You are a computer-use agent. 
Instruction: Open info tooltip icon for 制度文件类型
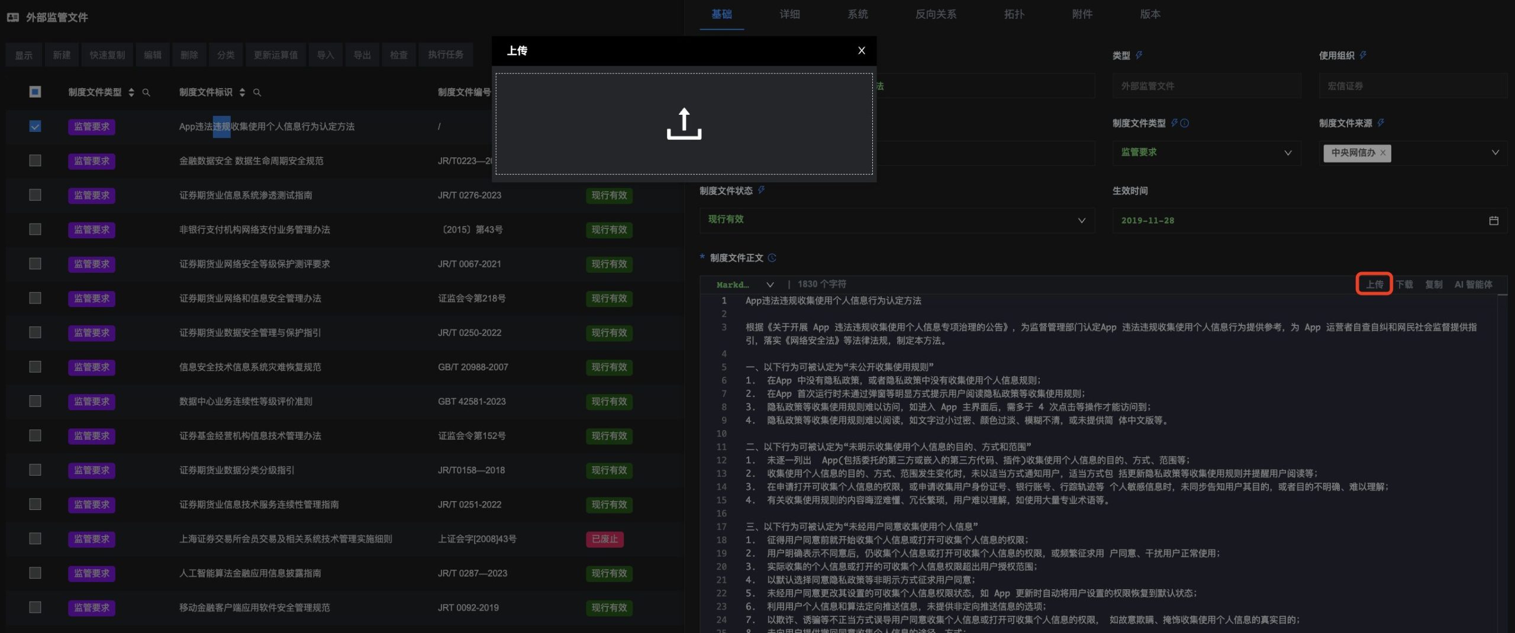pos(1184,123)
